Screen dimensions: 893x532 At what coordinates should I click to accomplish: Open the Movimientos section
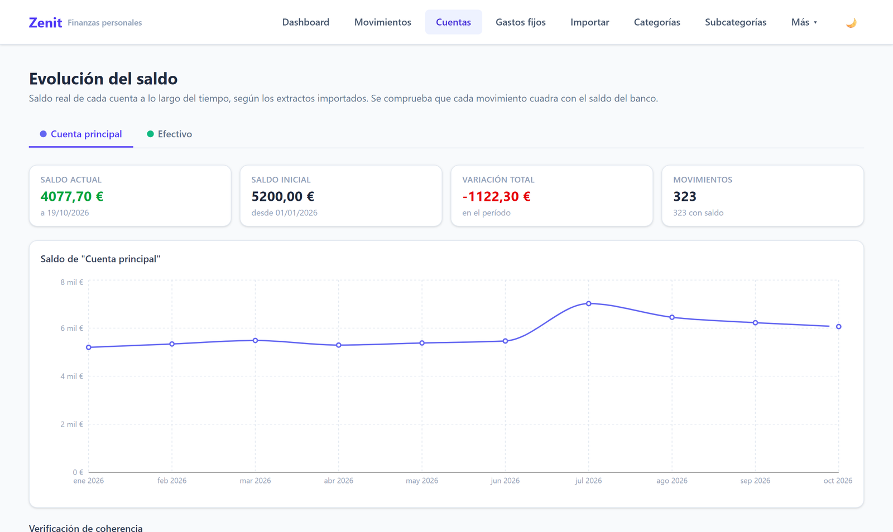coord(383,22)
